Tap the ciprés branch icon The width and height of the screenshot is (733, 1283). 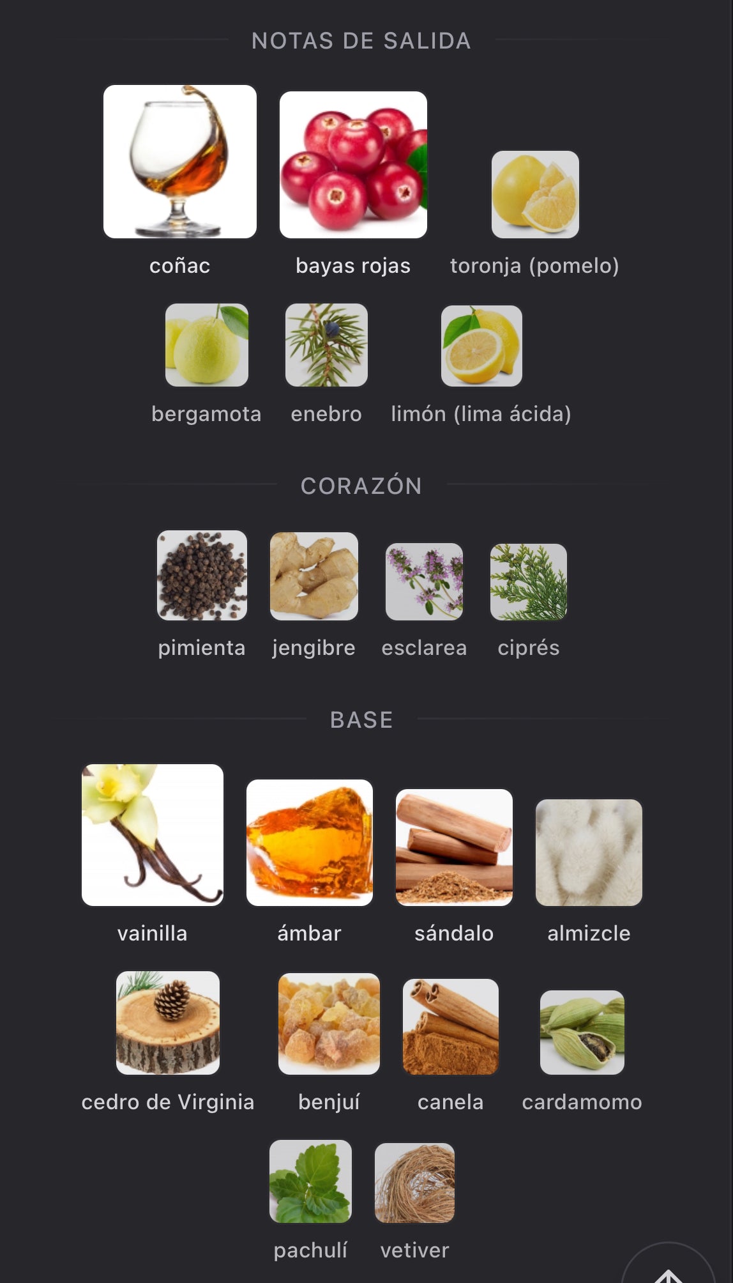[529, 582]
